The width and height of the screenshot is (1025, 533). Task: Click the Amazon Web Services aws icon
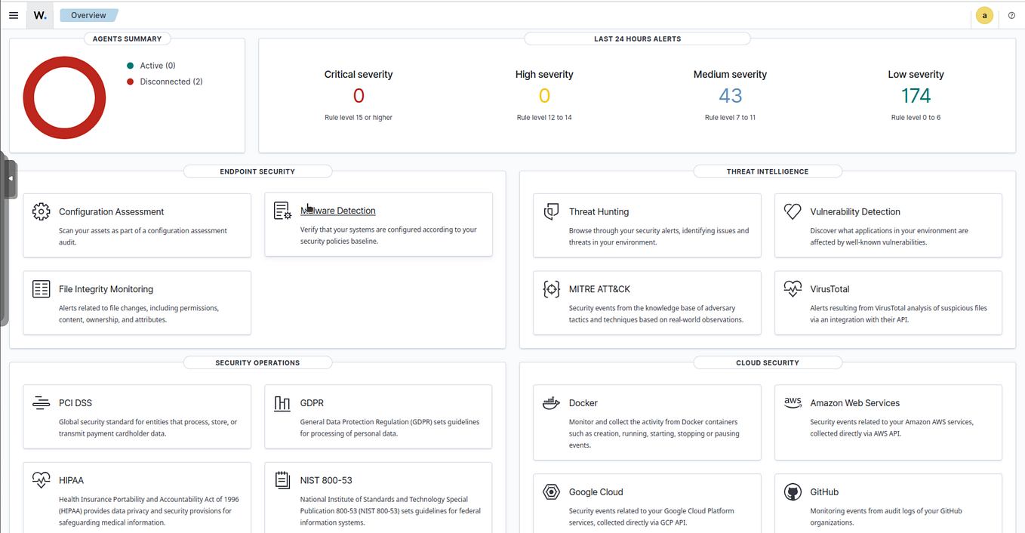pyautogui.click(x=793, y=402)
